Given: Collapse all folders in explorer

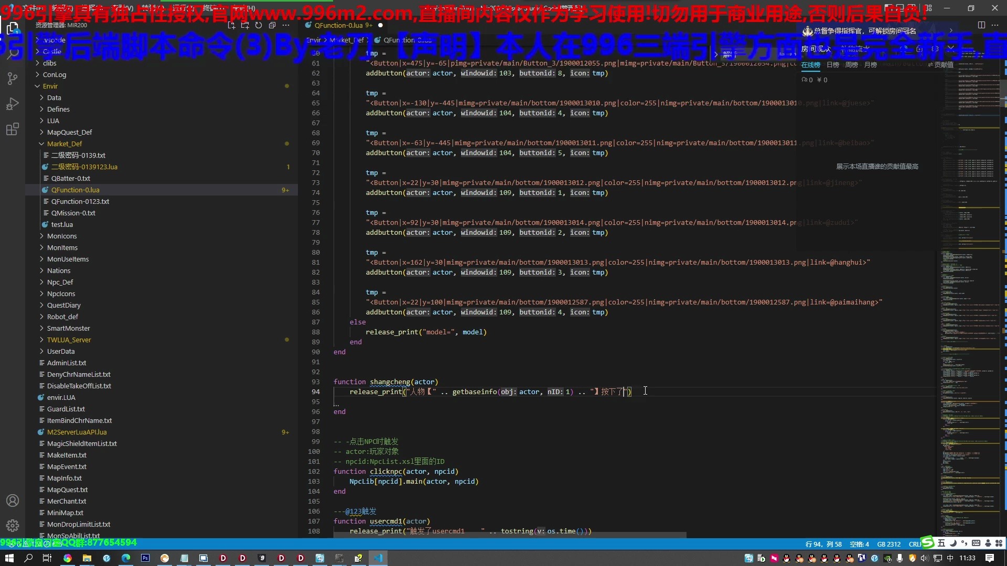Looking at the screenshot, I should coord(272,25).
